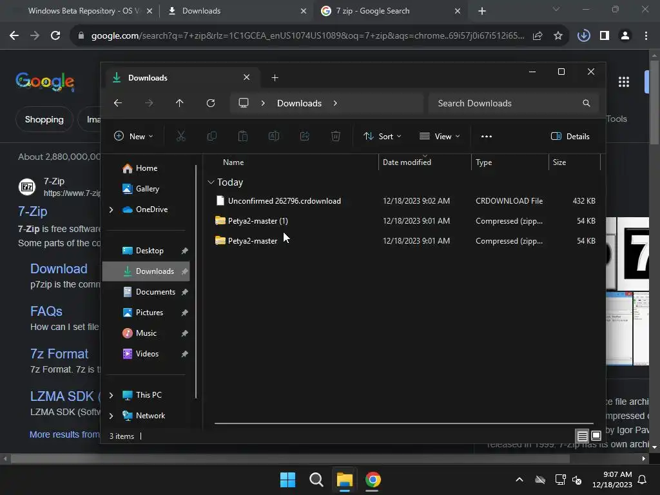660x495 pixels.
Task: Open notification bell in system tray
Action: coord(643,480)
